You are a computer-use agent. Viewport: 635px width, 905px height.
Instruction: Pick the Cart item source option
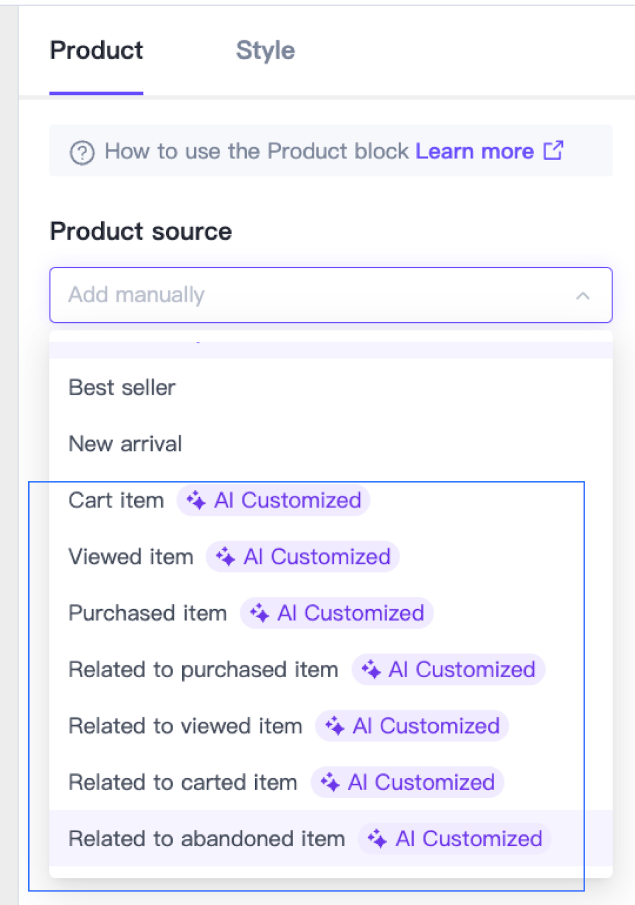(331, 500)
